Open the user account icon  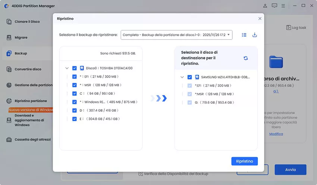pyautogui.click(x=265, y=6)
